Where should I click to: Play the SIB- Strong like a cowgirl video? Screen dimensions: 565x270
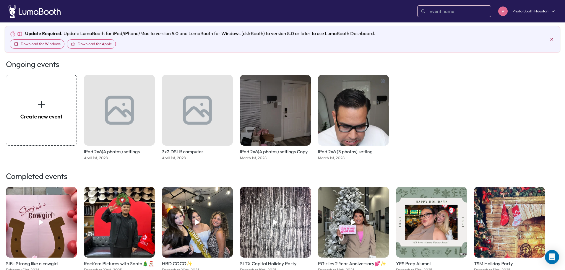[x=41, y=222]
